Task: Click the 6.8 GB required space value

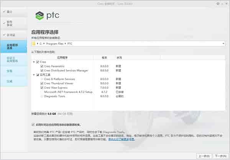Action: (x=52, y=114)
